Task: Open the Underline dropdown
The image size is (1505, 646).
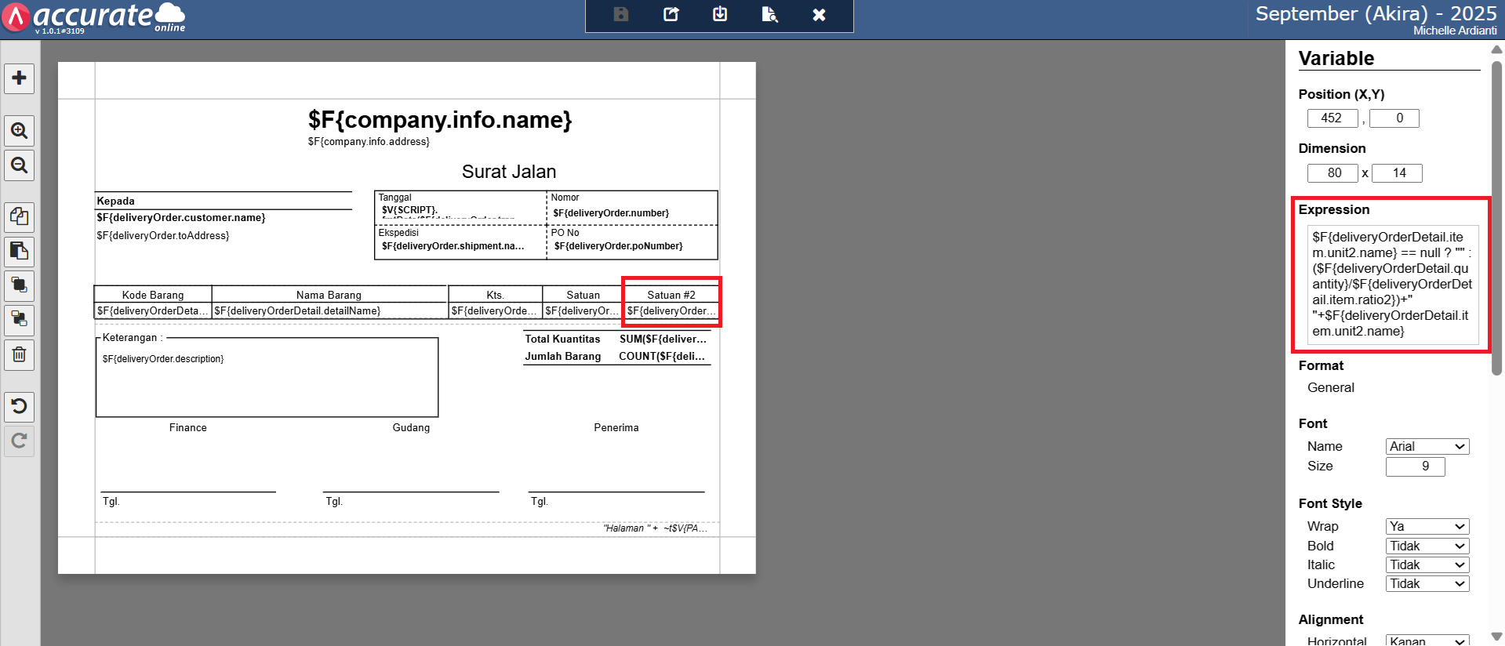Action: point(1427,583)
